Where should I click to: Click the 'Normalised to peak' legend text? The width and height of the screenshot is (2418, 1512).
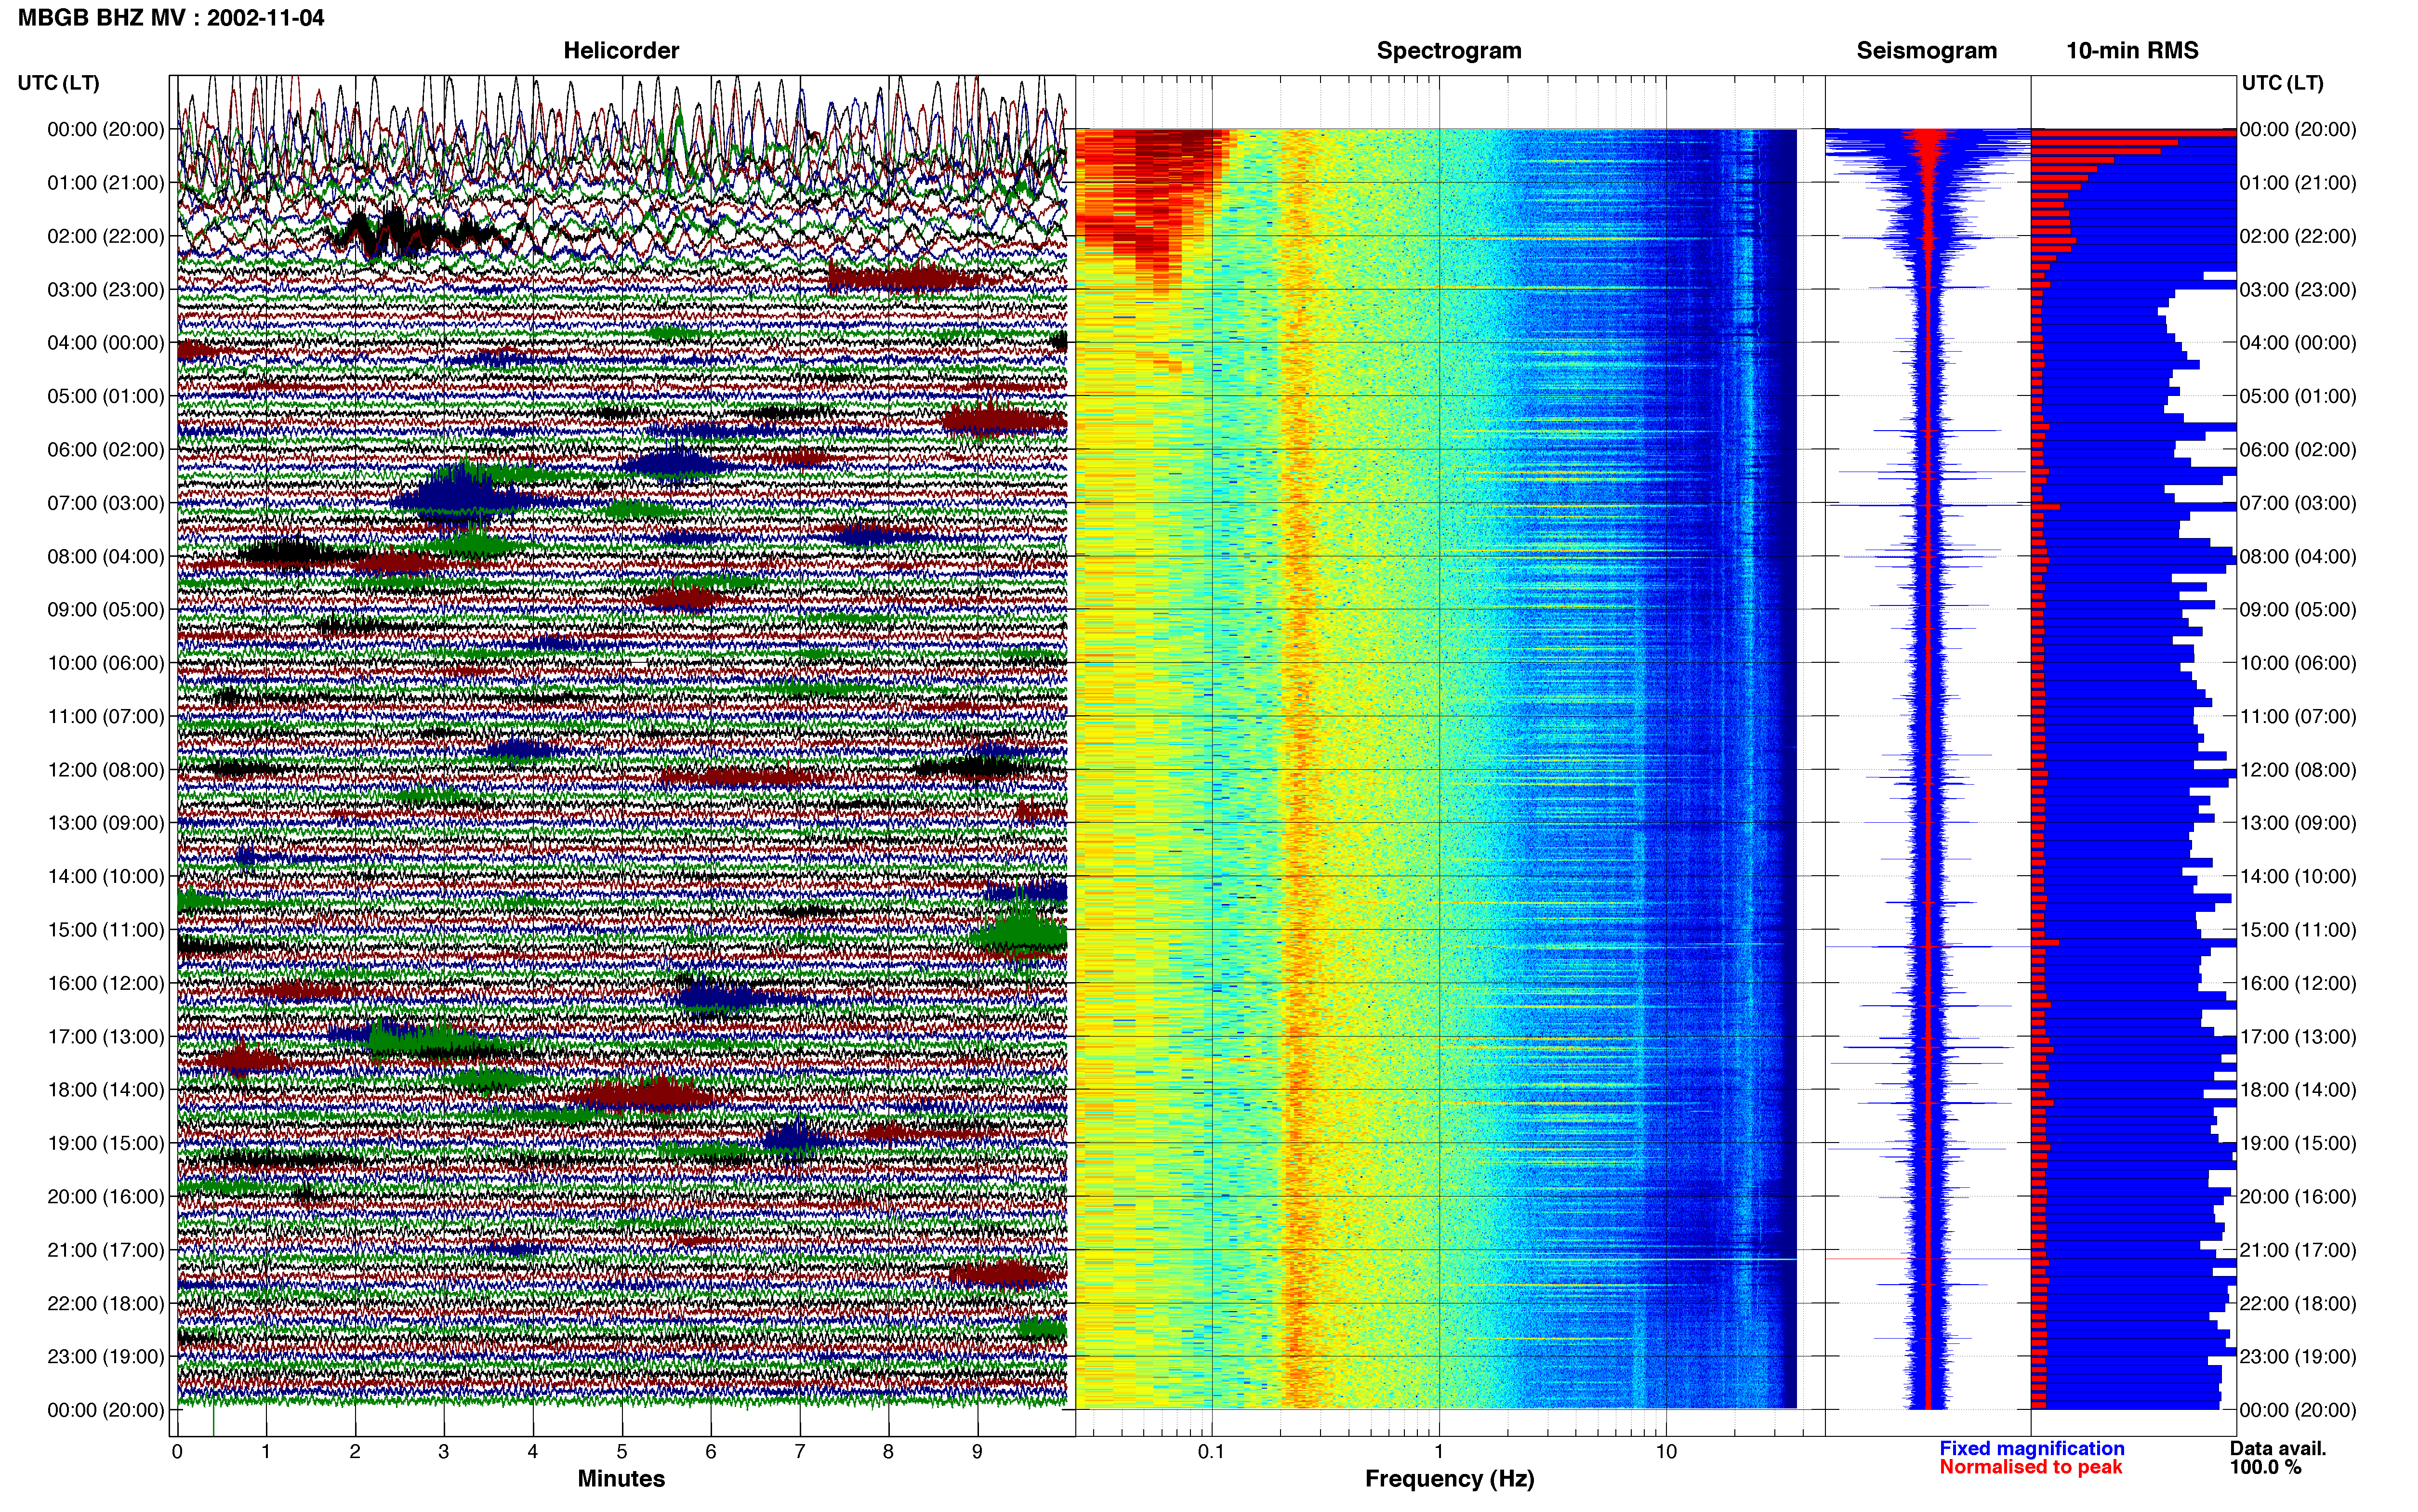2031,1467
